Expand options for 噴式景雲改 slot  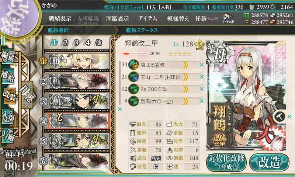(185, 65)
